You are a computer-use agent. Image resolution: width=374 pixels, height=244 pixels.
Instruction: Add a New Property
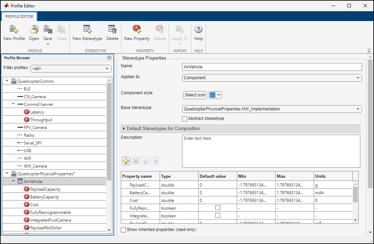pos(137,33)
